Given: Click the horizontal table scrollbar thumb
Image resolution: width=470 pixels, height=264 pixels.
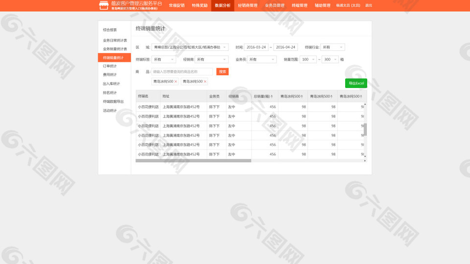Looking at the screenshot, I should [x=193, y=160].
